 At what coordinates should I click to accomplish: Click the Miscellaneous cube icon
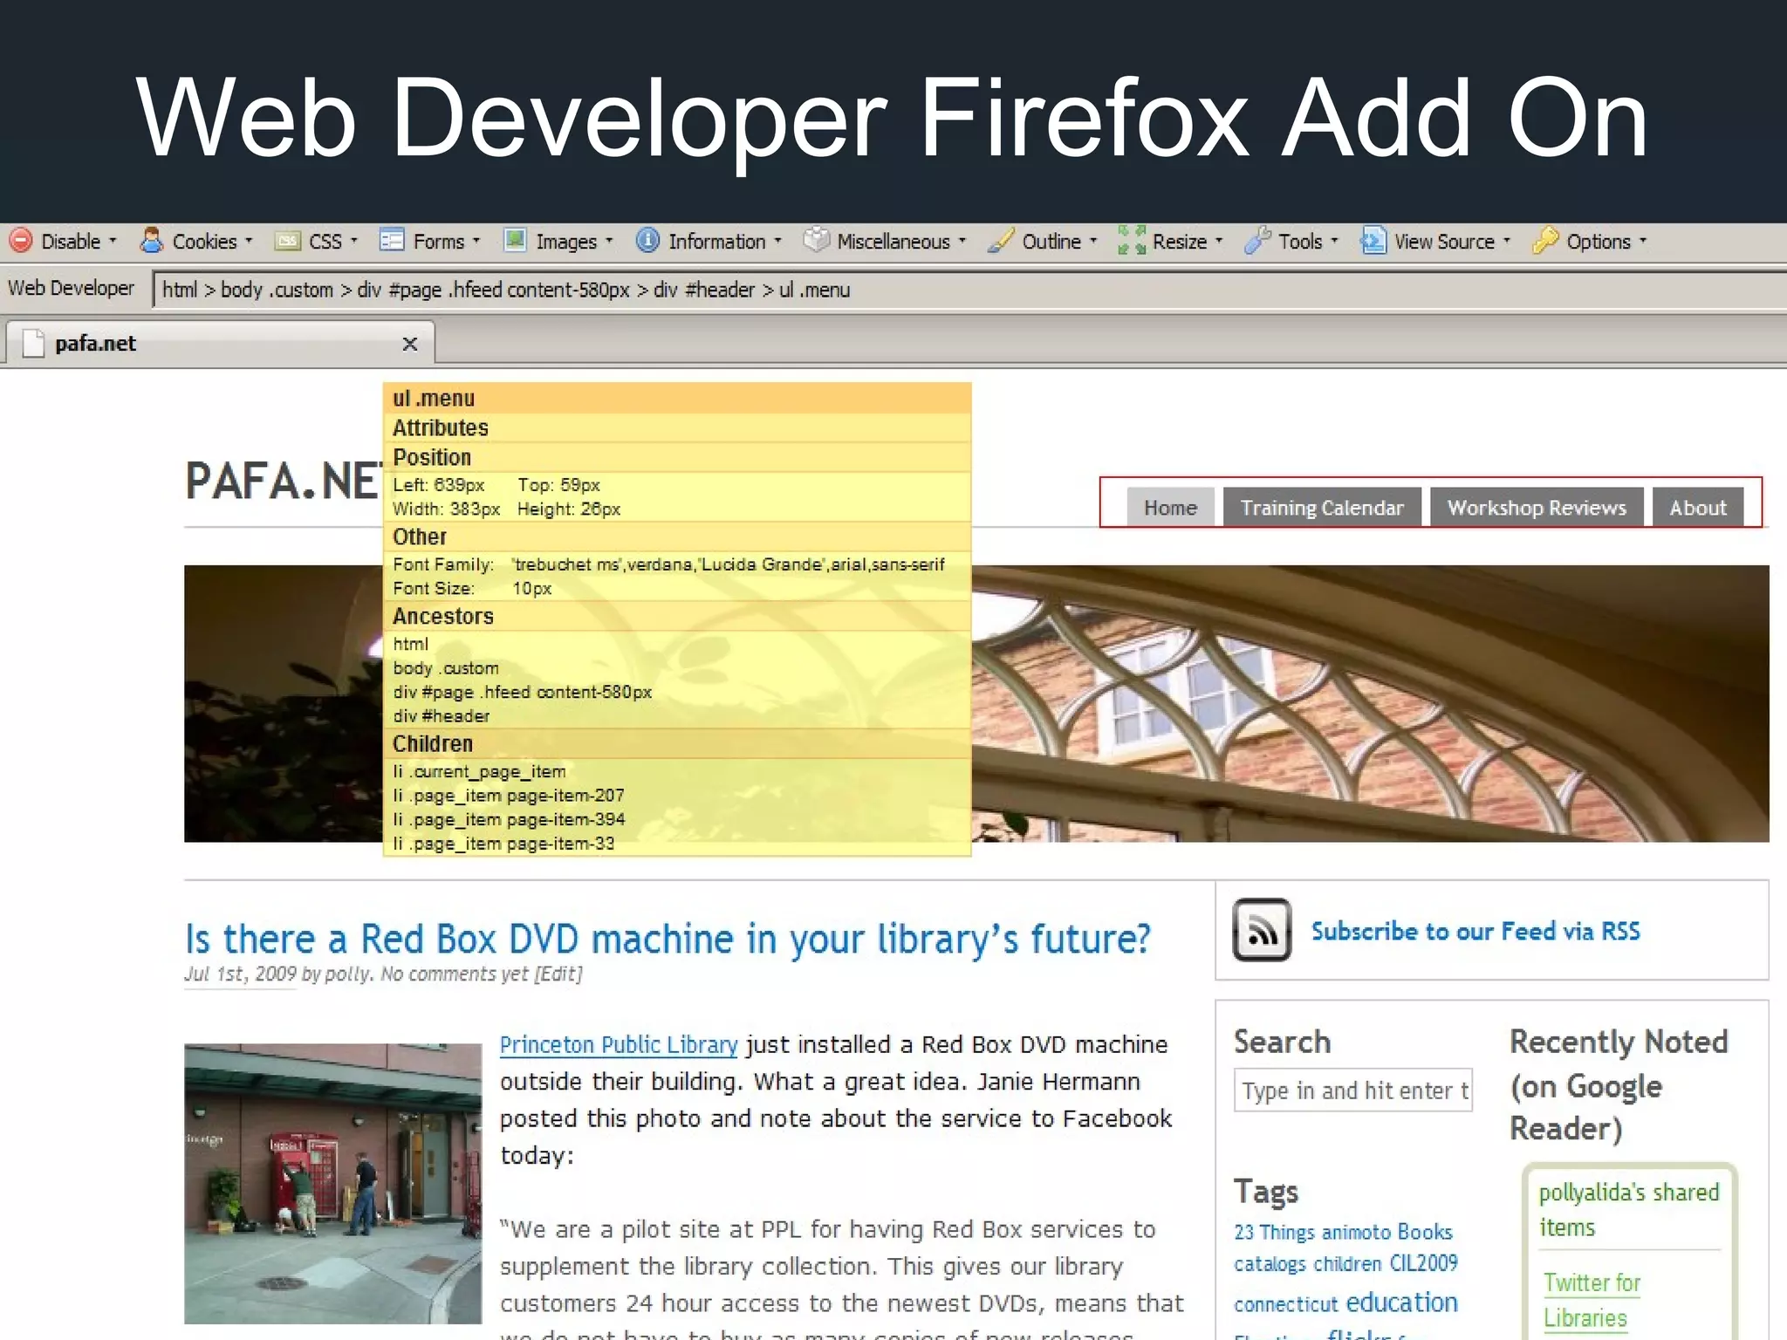pyautogui.click(x=816, y=241)
